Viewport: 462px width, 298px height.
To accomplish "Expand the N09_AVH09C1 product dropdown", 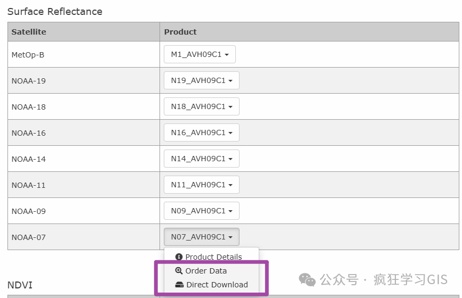I will tap(201, 211).
